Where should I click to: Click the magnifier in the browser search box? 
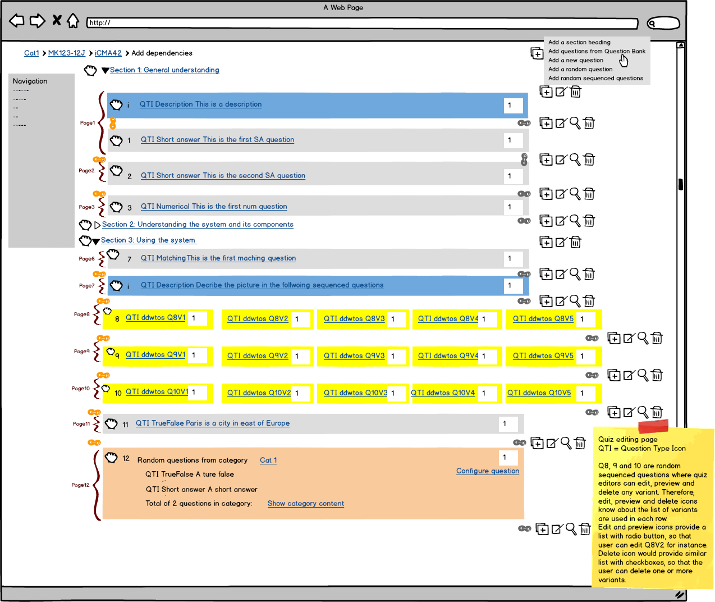[x=652, y=23]
